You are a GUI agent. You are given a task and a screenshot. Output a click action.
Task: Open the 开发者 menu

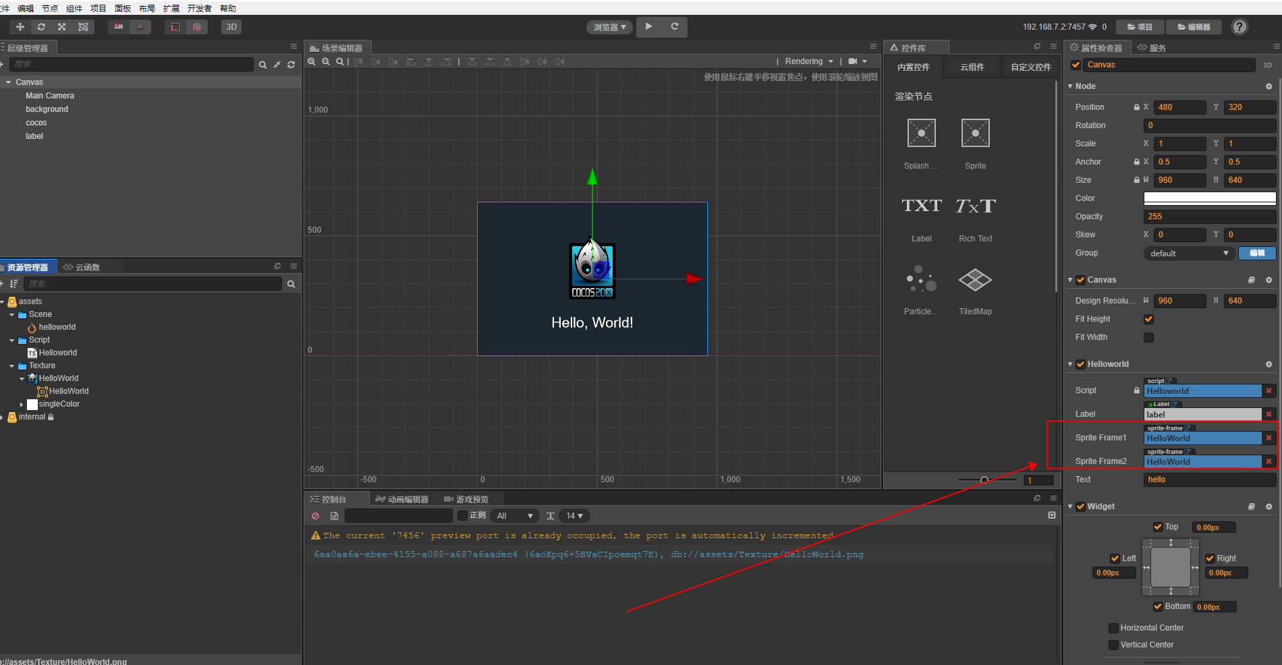[x=199, y=8]
